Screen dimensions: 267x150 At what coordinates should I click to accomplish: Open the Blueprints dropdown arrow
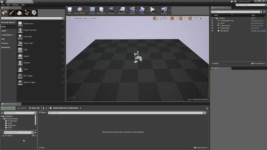pyautogui.click(x=127, y=11)
